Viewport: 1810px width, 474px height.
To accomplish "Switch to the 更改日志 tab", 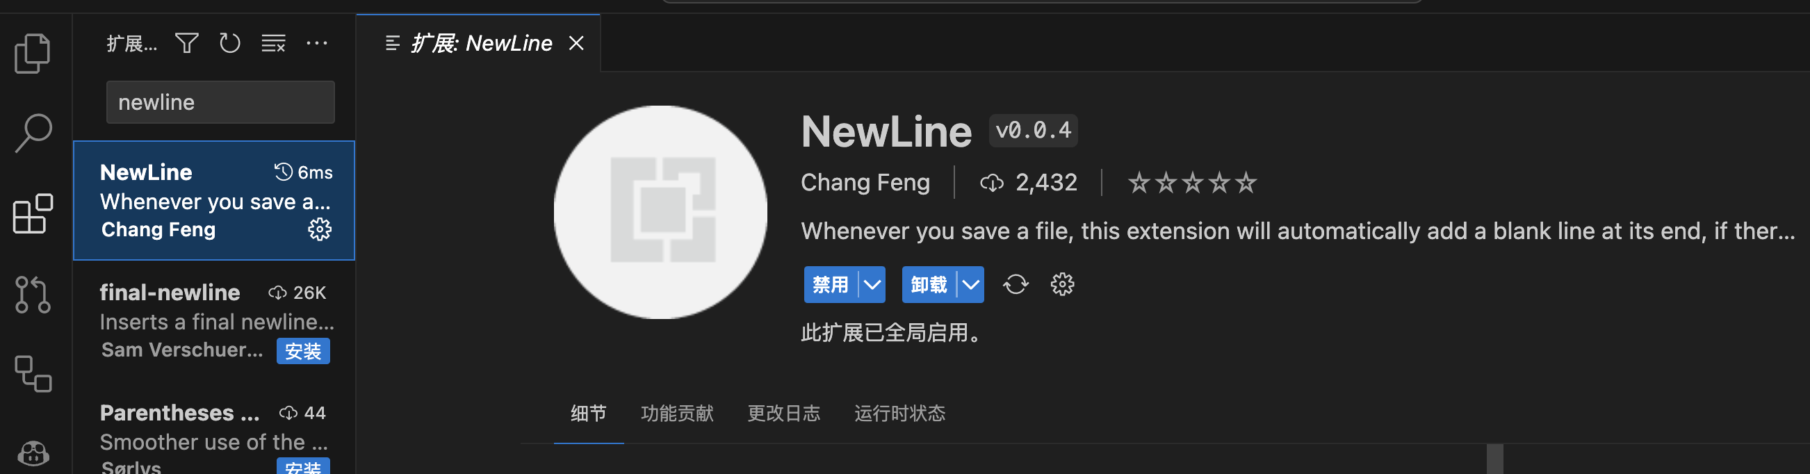I will [784, 413].
